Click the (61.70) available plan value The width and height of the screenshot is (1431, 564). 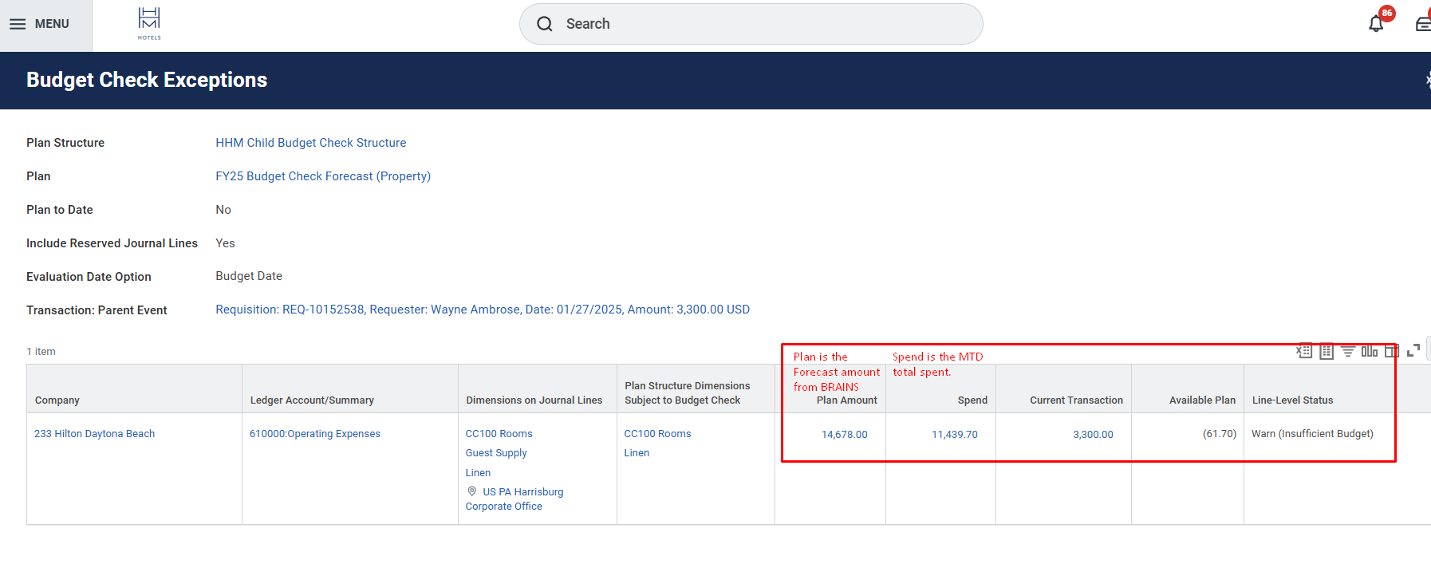click(1220, 434)
